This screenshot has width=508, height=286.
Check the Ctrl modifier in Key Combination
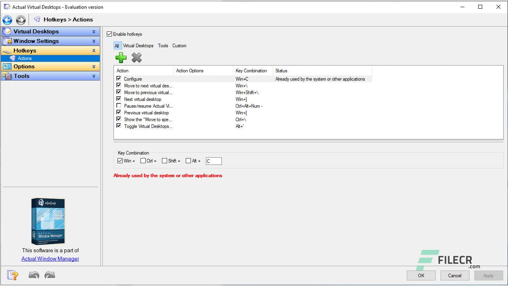click(x=142, y=160)
